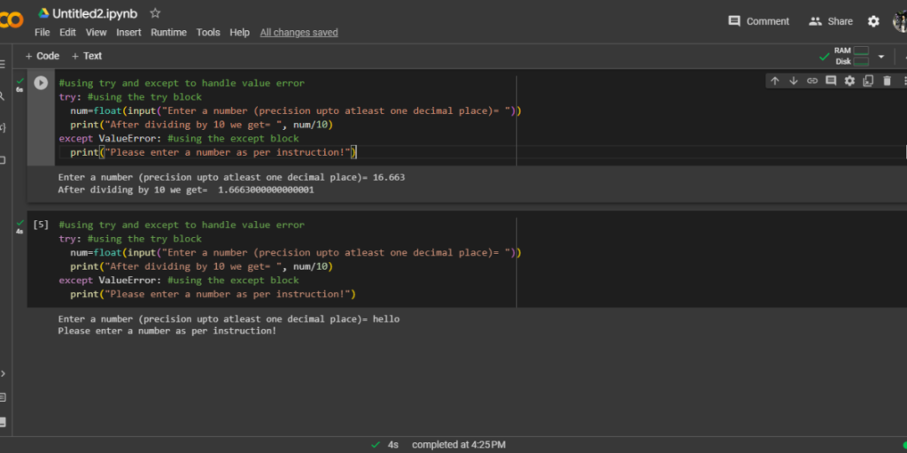Star the Untitled2.ipynb notebook
The image size is (907, 453).
[155, 13]
